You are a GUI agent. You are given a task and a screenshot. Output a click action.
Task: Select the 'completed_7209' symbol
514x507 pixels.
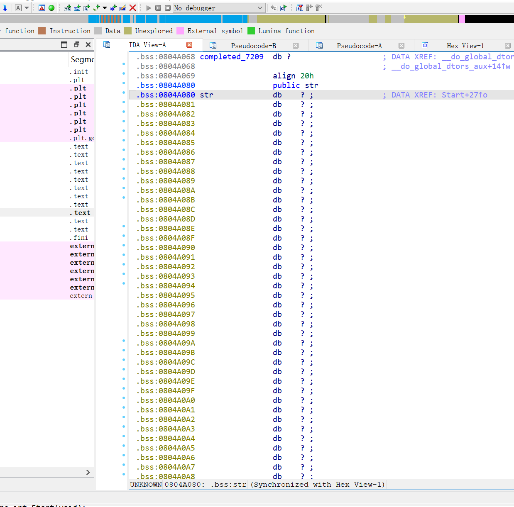point(232,57)
